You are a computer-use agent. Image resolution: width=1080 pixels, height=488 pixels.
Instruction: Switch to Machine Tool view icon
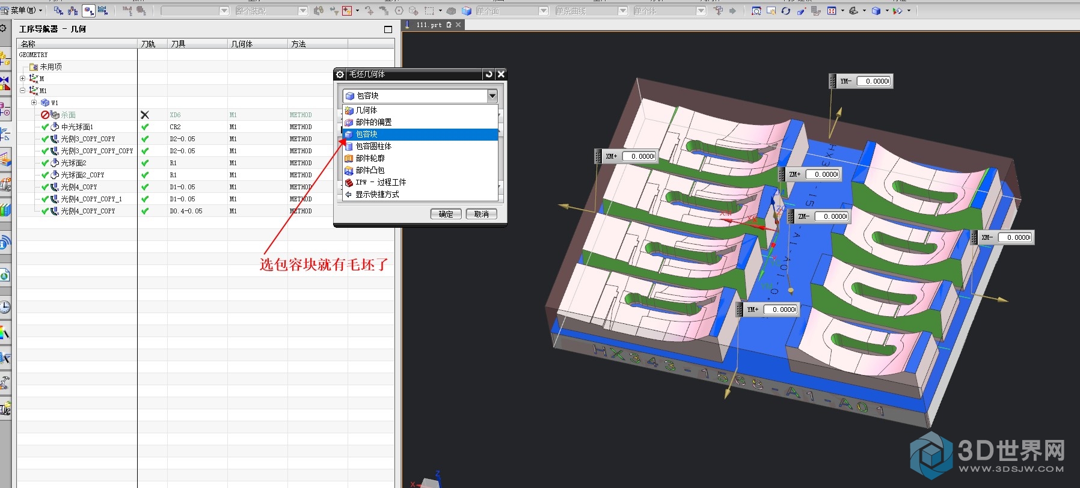tap(73, 10)
